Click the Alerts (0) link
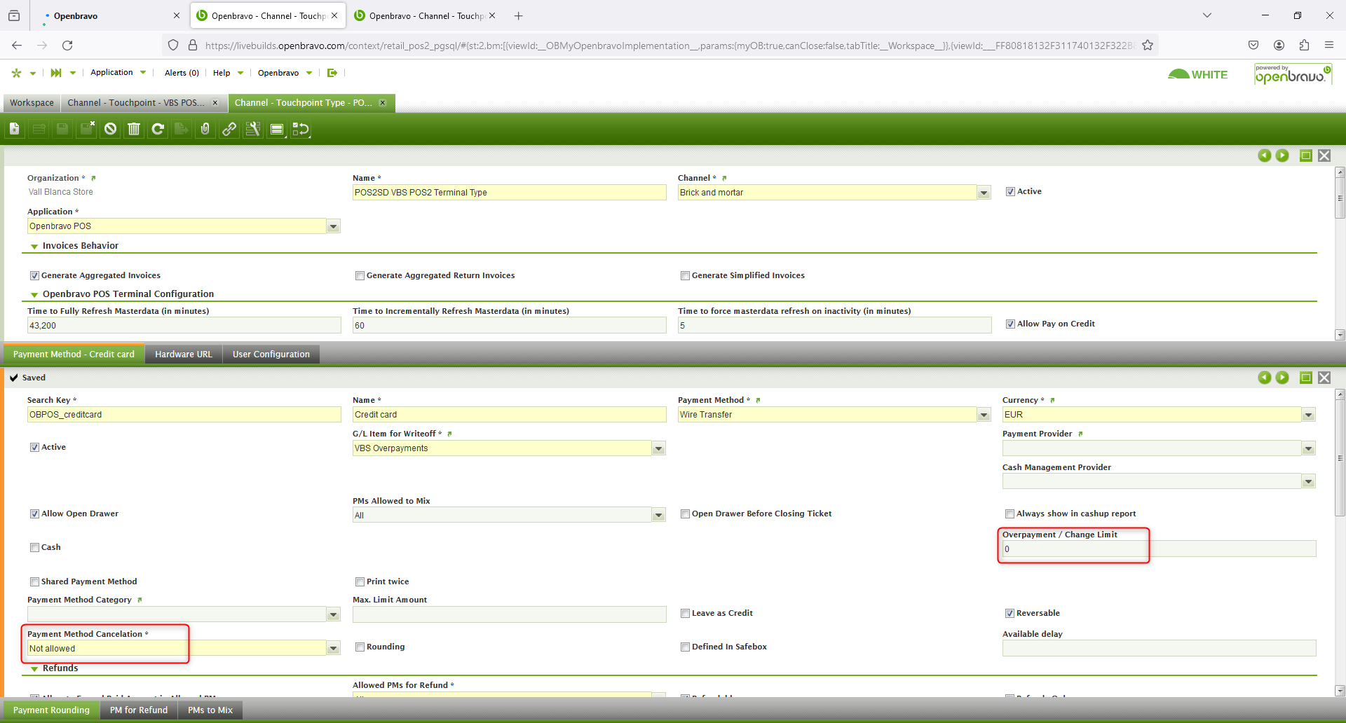This screenshot has width=1346, height=723. coord(182,73)
